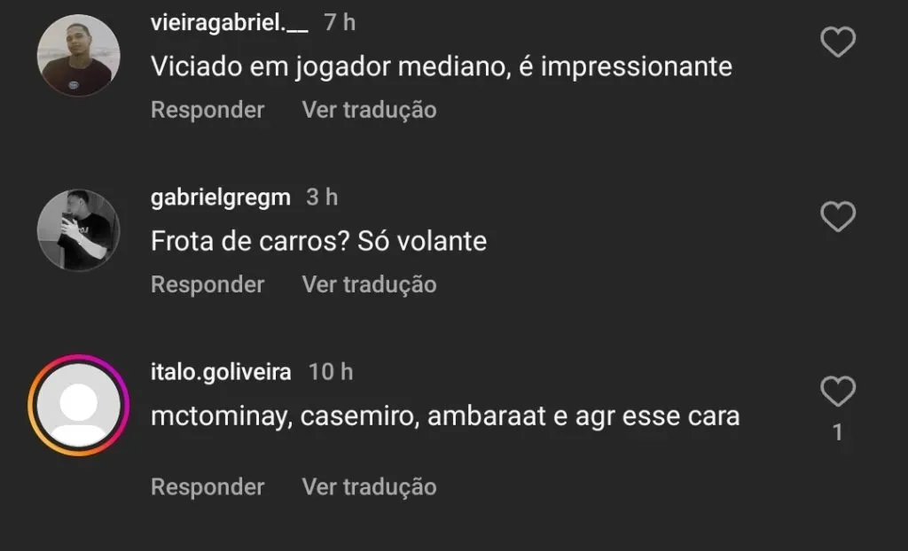Tap heart on gabrielgregm's comment
Screen dimensions: 908x551
[x=838, y=216]
